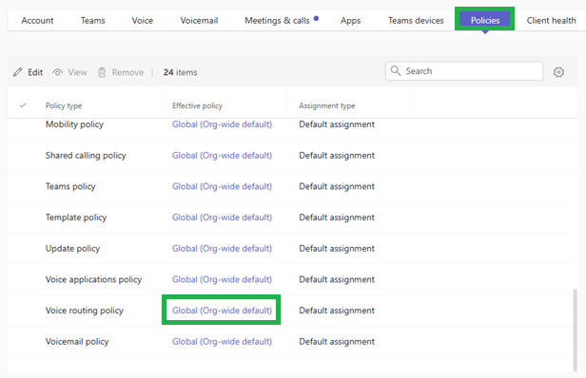Click Default assignment in Teams policy row

(337, 186)
